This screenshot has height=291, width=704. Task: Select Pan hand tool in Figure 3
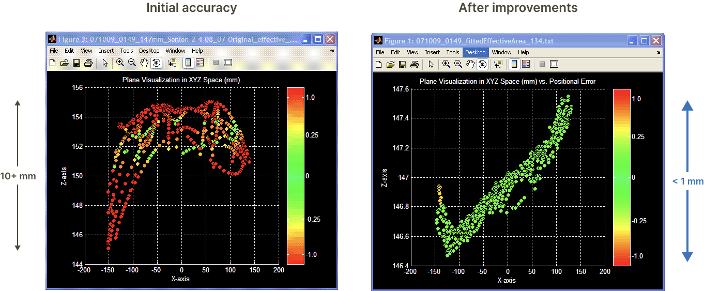[x=144, y=63]
